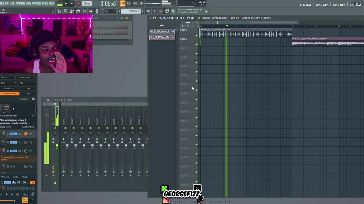
Task: Open the help chat icon
Action: coord(167,11)
